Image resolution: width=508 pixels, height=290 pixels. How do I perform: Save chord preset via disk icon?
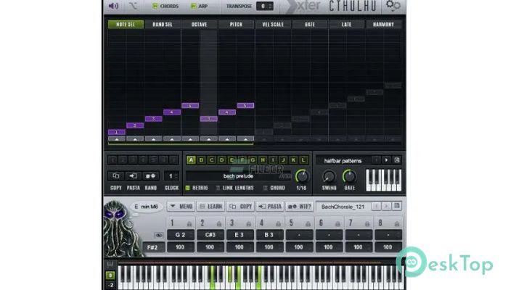click(397, 206)
